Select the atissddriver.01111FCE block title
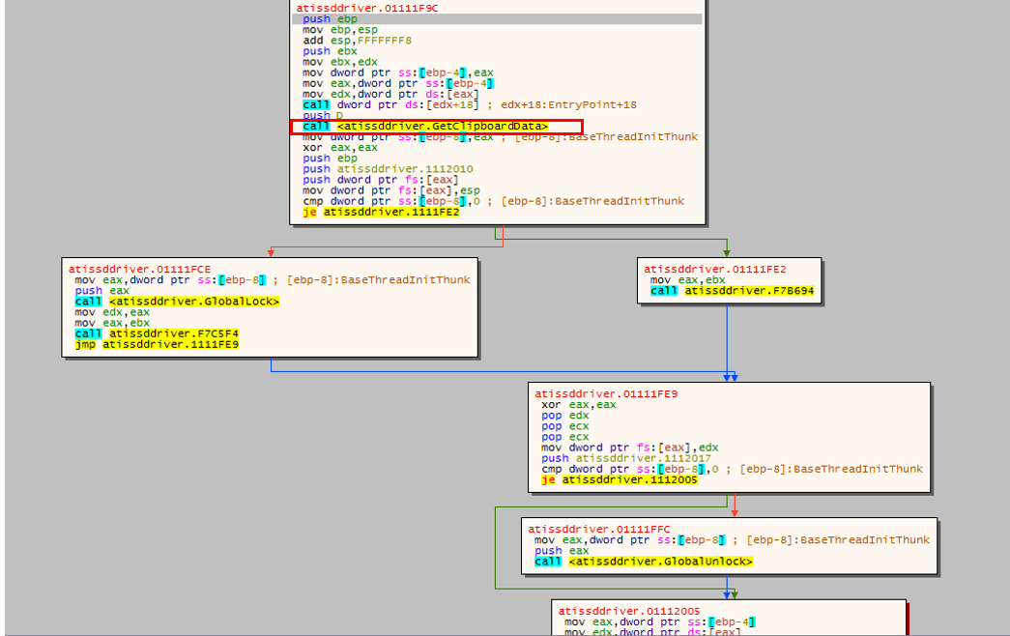Image resolution: width=1010 pixels, height=636 pixels. [x=140, y=270]
